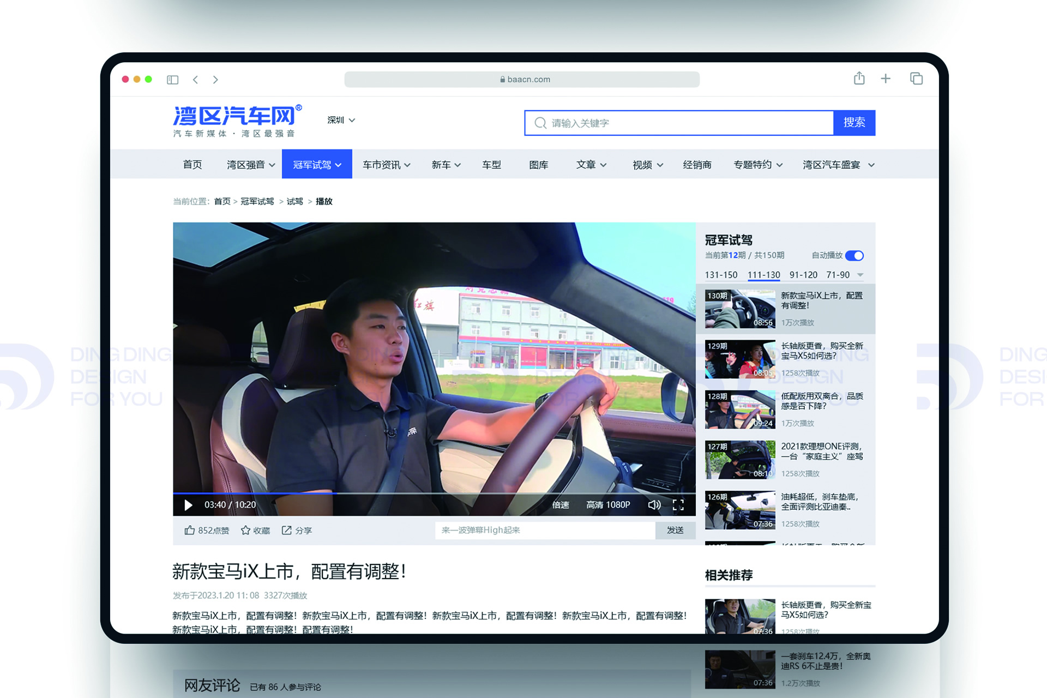Open the browser share icon
The image size is (1047, 698).
click(859, 79)
